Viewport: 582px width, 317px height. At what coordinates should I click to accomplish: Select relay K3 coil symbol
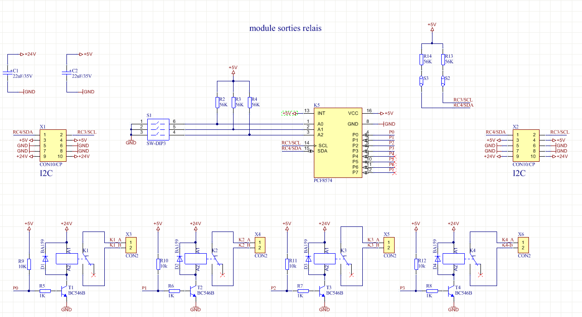(325, 259)
